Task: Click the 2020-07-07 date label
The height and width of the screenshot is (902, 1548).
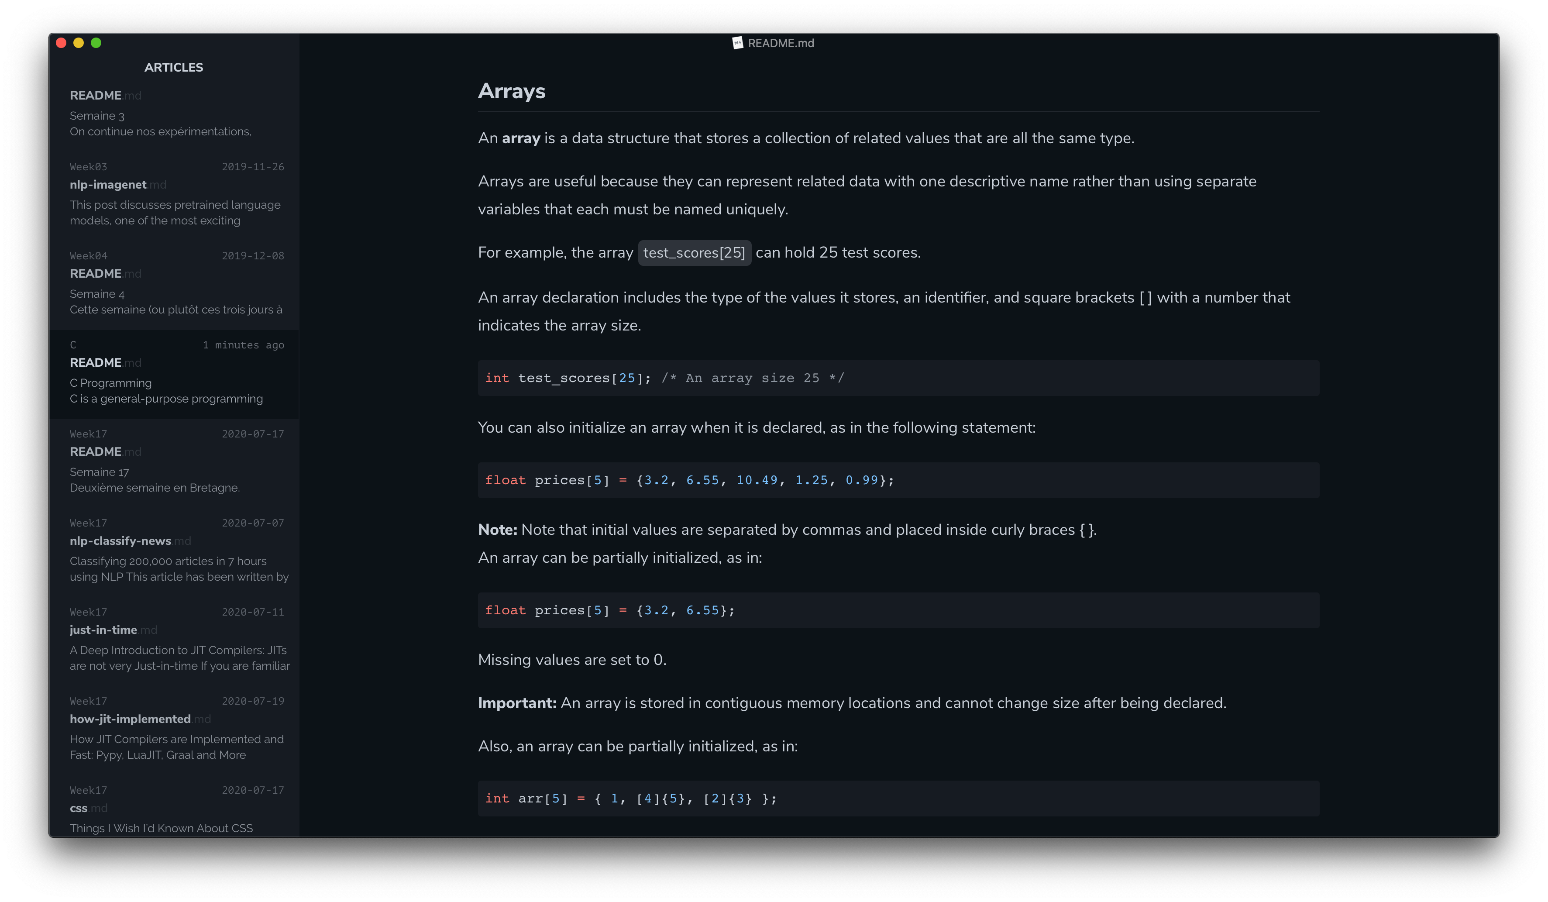Action: coord(253,523)
